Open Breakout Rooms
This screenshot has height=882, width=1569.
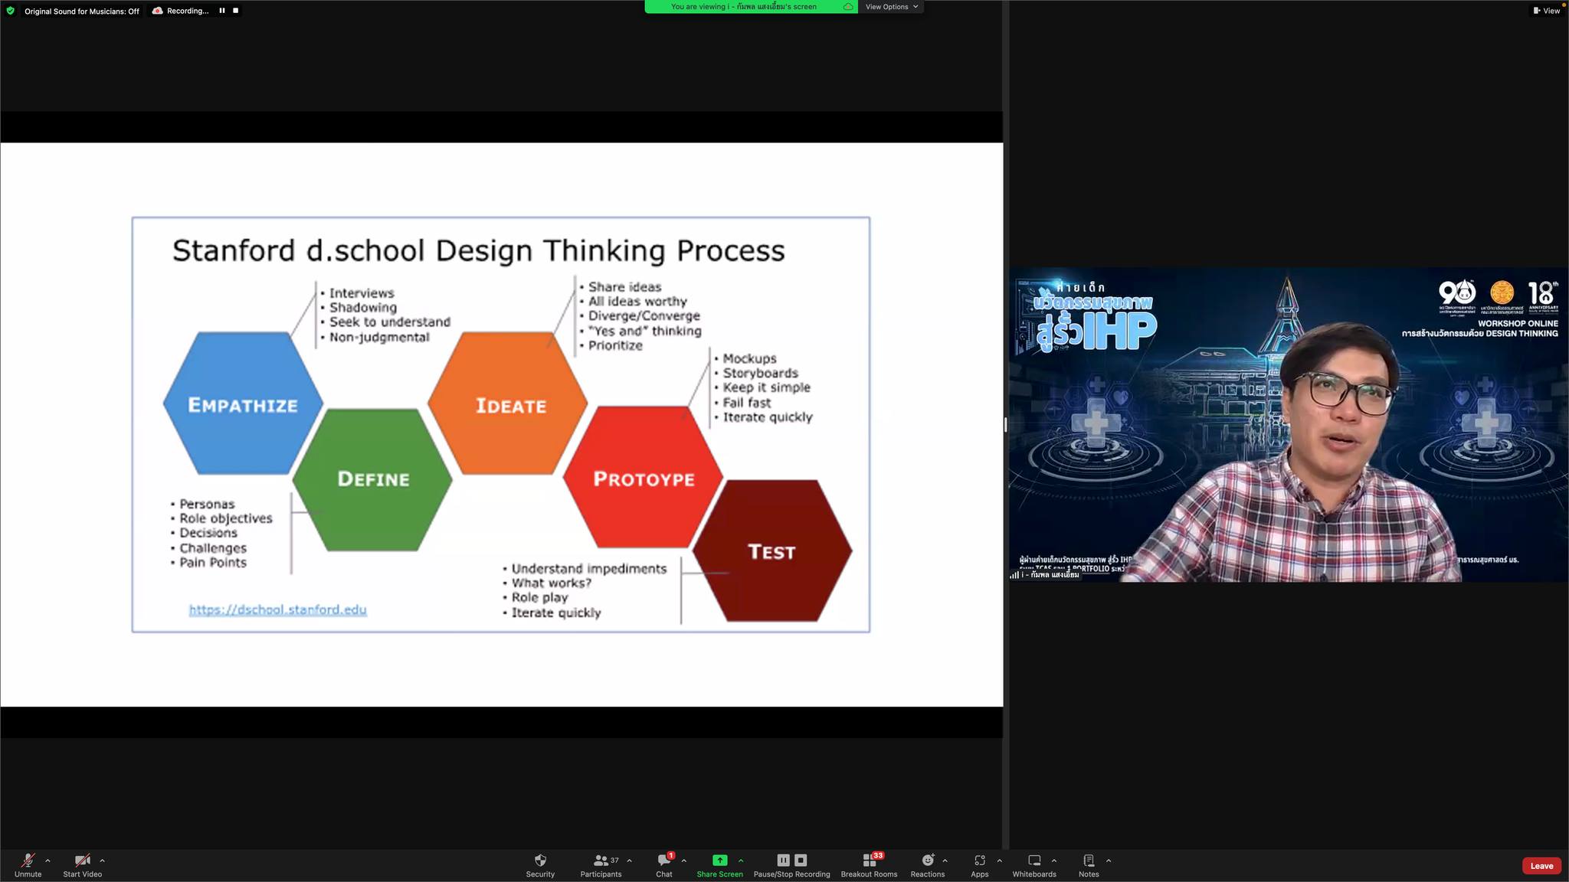click(869, 861)
